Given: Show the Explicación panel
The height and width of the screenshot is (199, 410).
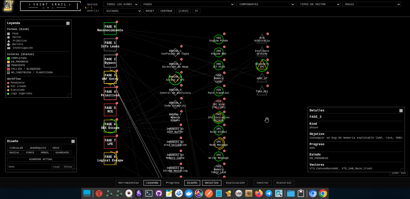Looking at the screenshot, I should [x=235, y=183].
